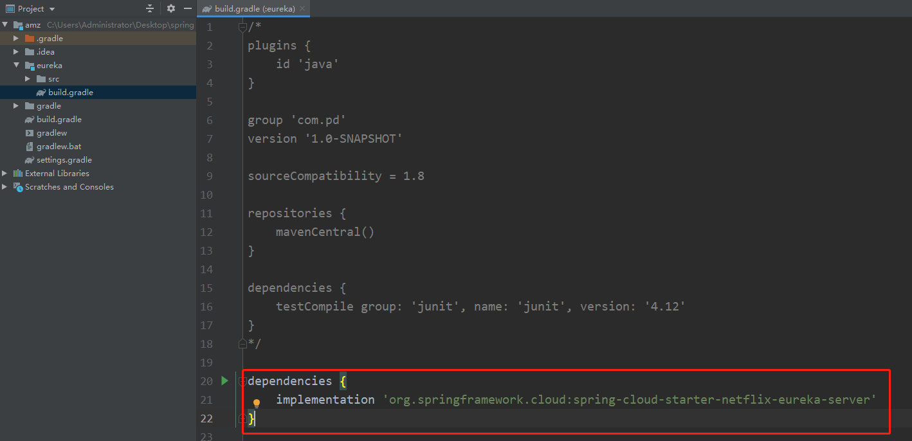Select '.idea' folder name in tree
Viewport: 912px width, 441px height.
46,52
